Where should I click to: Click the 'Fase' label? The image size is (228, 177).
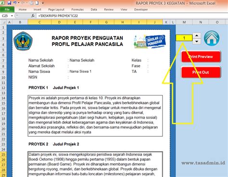[136, 66]
